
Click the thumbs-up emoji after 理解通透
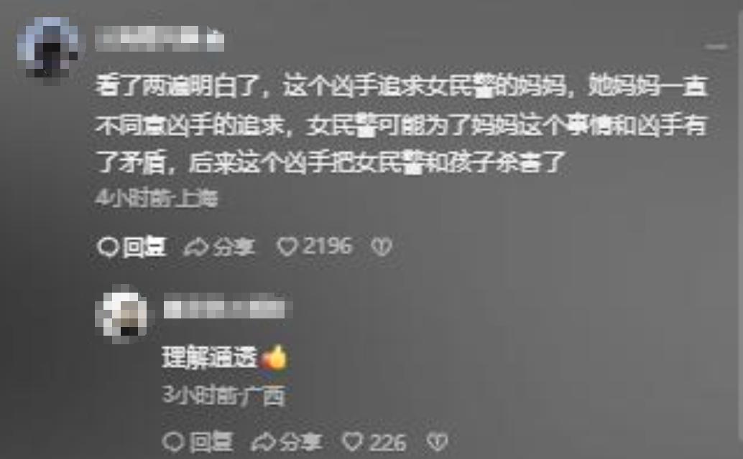273,358
